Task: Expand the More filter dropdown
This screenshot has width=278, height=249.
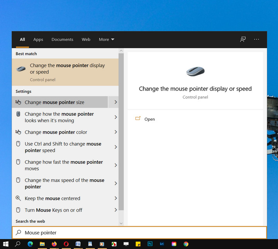Action: (x=107, y=39)
